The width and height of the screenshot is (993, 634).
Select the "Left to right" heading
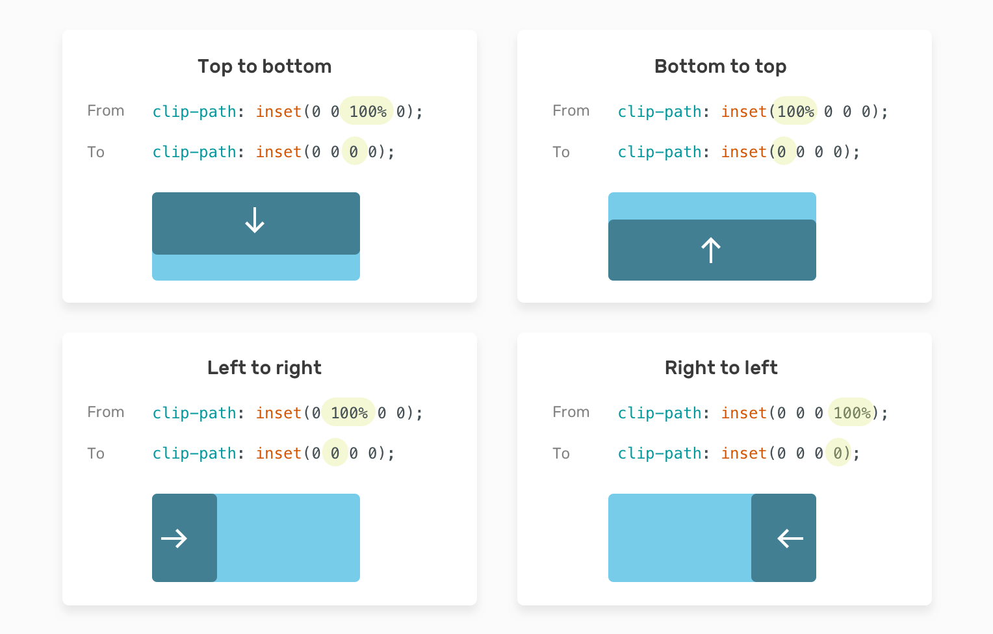tap(264, 368)
